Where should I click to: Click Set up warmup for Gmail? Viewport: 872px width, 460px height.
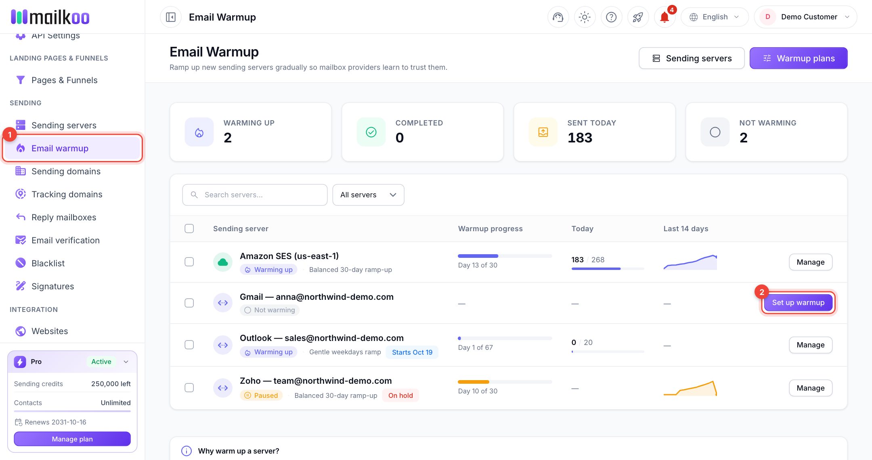[x=798, y=303]
